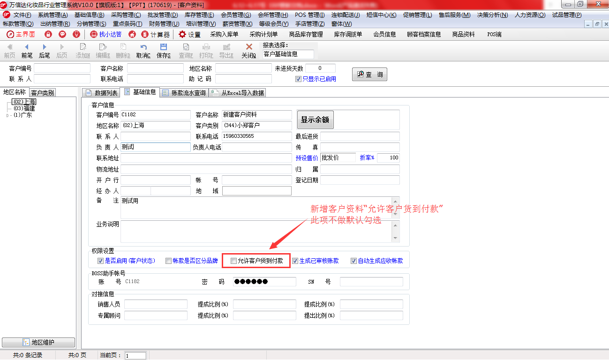This screenshot has height=360, width=609.
Task: Open 采购入库单 shortcut
Action: 224,34
